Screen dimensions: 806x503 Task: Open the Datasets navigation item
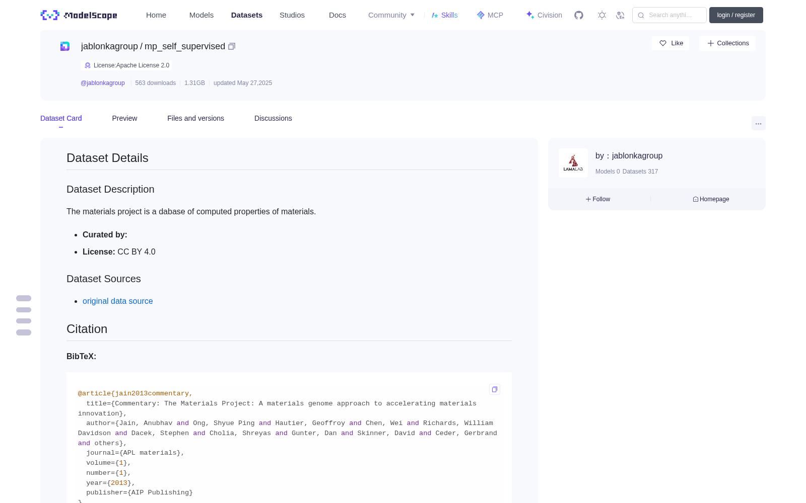(247, 15)
